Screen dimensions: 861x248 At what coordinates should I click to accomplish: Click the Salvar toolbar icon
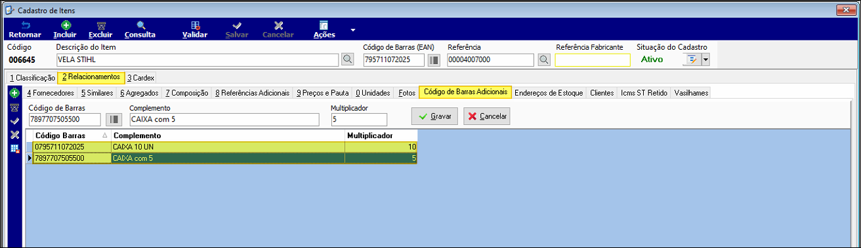tap(237, 29)
